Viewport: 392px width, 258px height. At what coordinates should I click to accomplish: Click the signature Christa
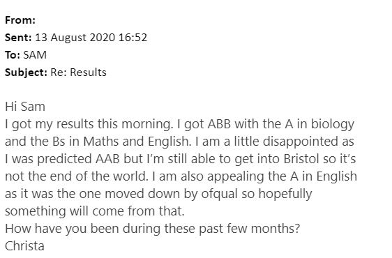pos(24,246)
